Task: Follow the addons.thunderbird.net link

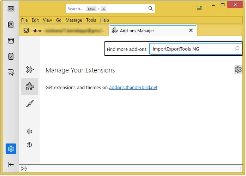Action: (x=133, y=87)
